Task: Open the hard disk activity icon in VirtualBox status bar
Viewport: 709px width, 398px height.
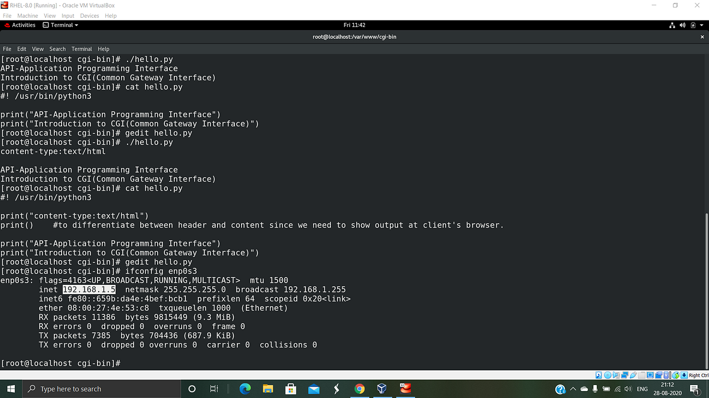Action: (x=599, y=375)
